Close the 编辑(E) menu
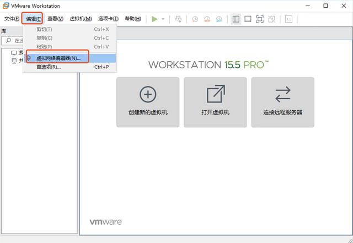This screenshot has width=353, height=243. click(x=34, y=19)
